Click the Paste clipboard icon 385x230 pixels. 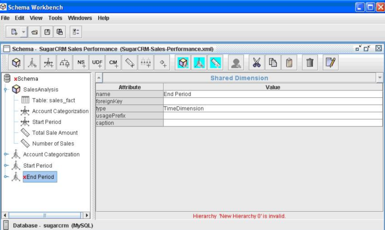[289, 63]
